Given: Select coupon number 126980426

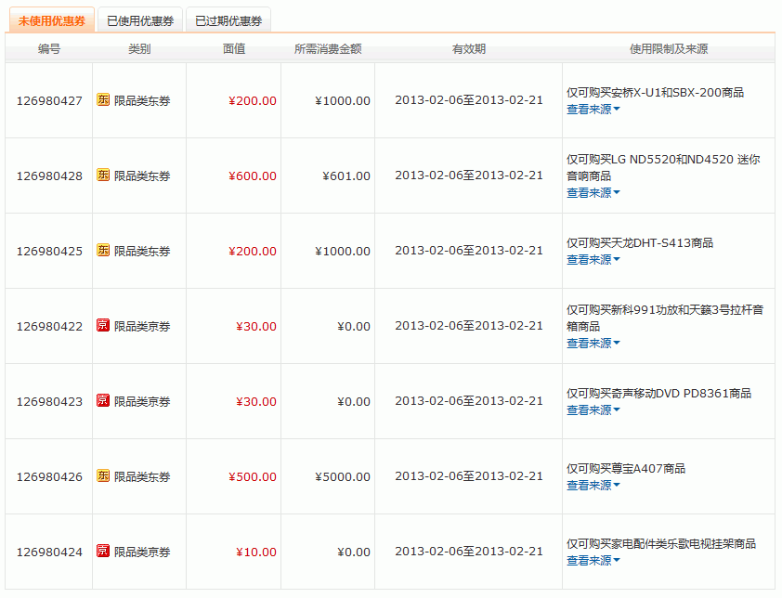Looking at the screenshot, I should (49, 478).
